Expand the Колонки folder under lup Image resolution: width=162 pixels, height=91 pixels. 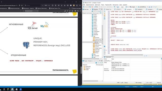tap(93, 38)
